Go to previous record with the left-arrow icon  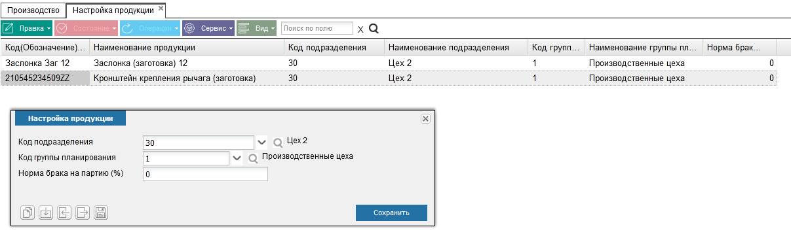pos(64,213)
